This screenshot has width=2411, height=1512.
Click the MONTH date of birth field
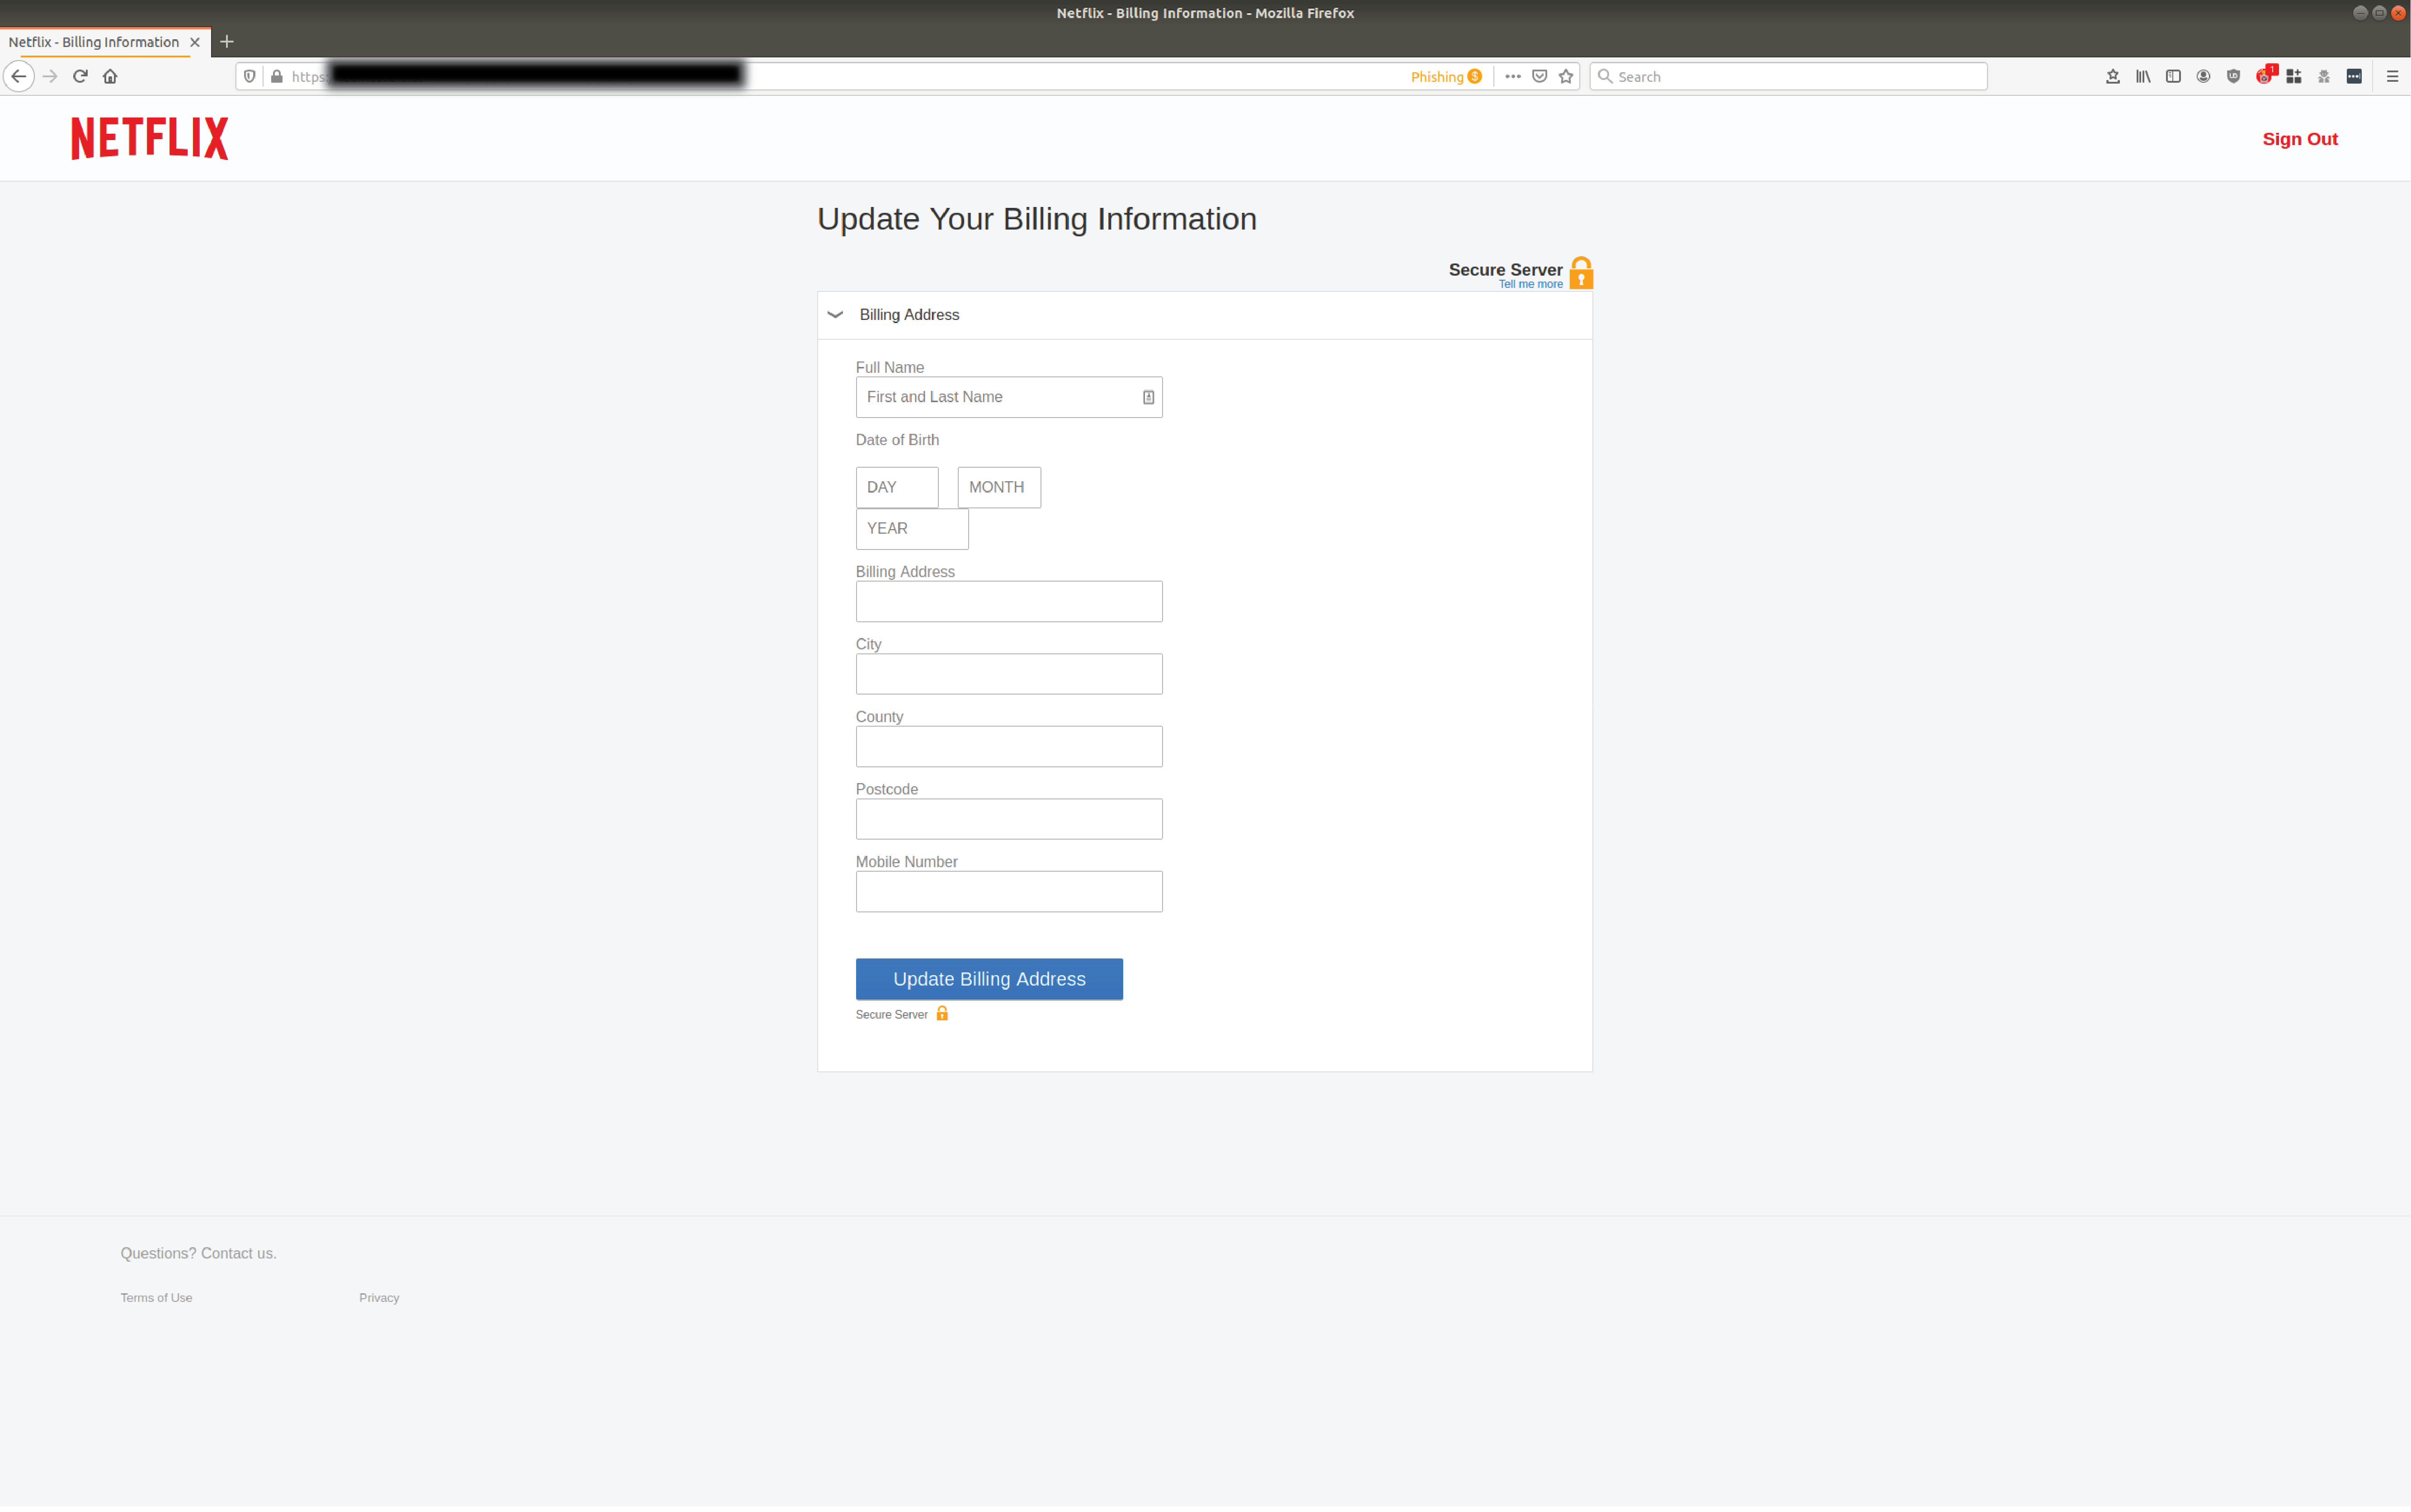click(x=999, y=487)
